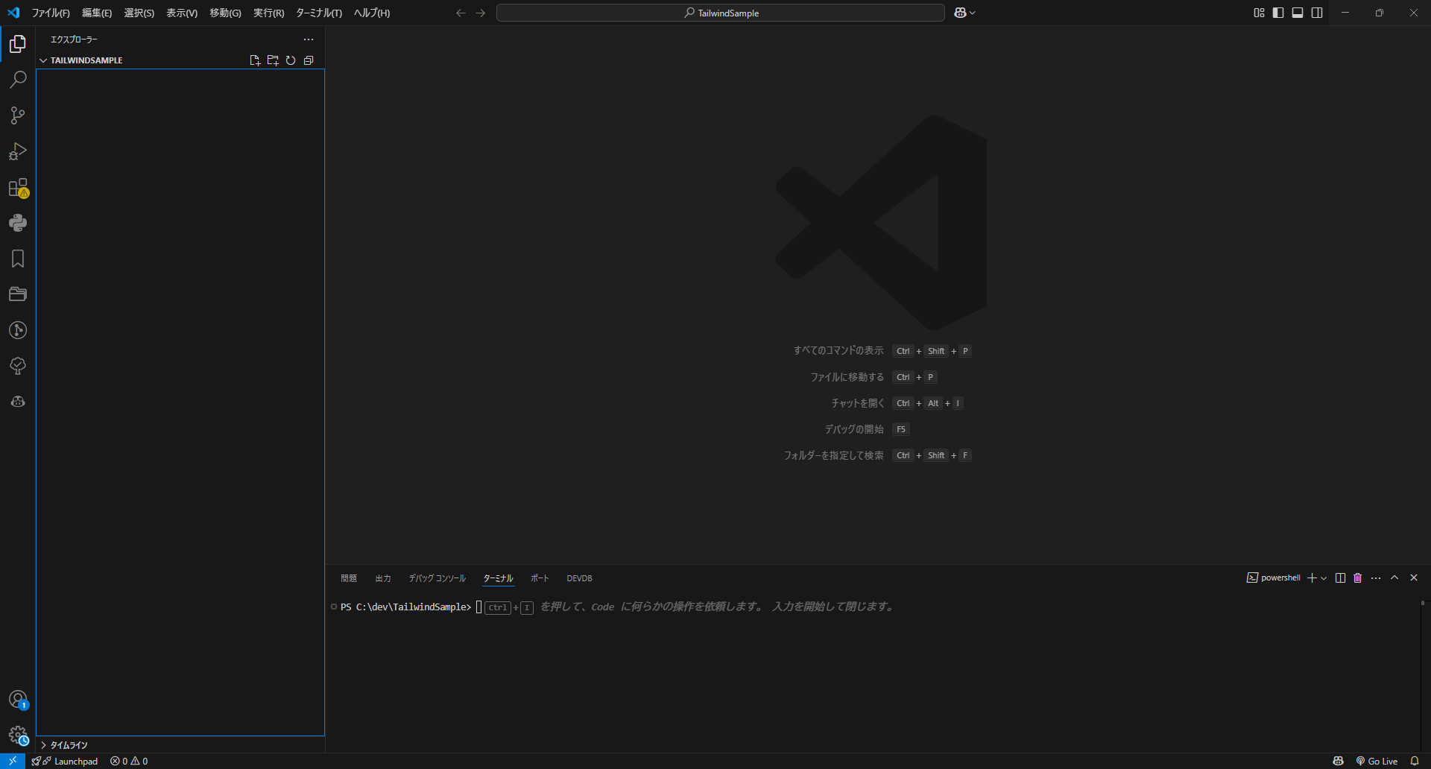1431x769 pixels.
Task: Open the Git Graph circular icon
Action: click(x=18, y=330)
